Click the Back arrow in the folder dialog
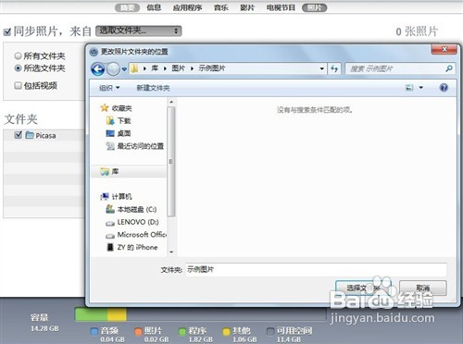Image resolution: width=463 pixels, height=344 pixels. pyautogui.click(x=98, y=69)
